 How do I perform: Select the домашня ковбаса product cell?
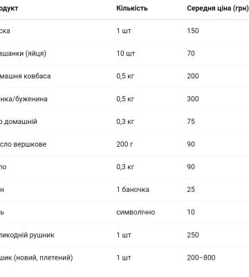tap(25, 76)
